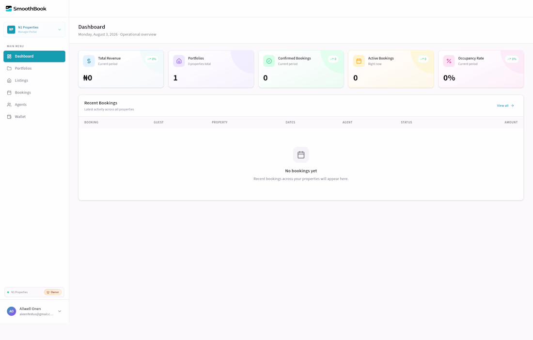
Task: Click the AO user avatar
Action: click(x=11, y=311)
